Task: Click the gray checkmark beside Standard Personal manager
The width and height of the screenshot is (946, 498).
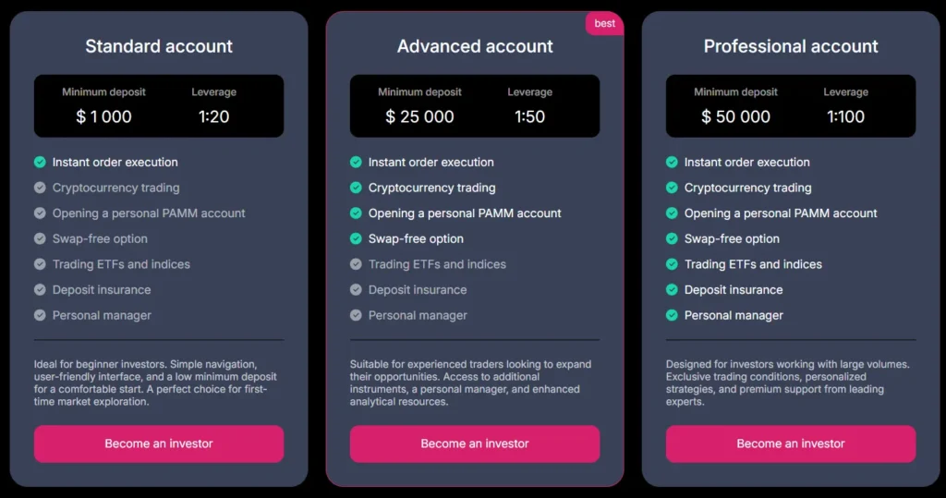Action: tap(40, 315)
